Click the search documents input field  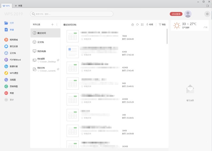pyautogui.click(x=72, y=14)
